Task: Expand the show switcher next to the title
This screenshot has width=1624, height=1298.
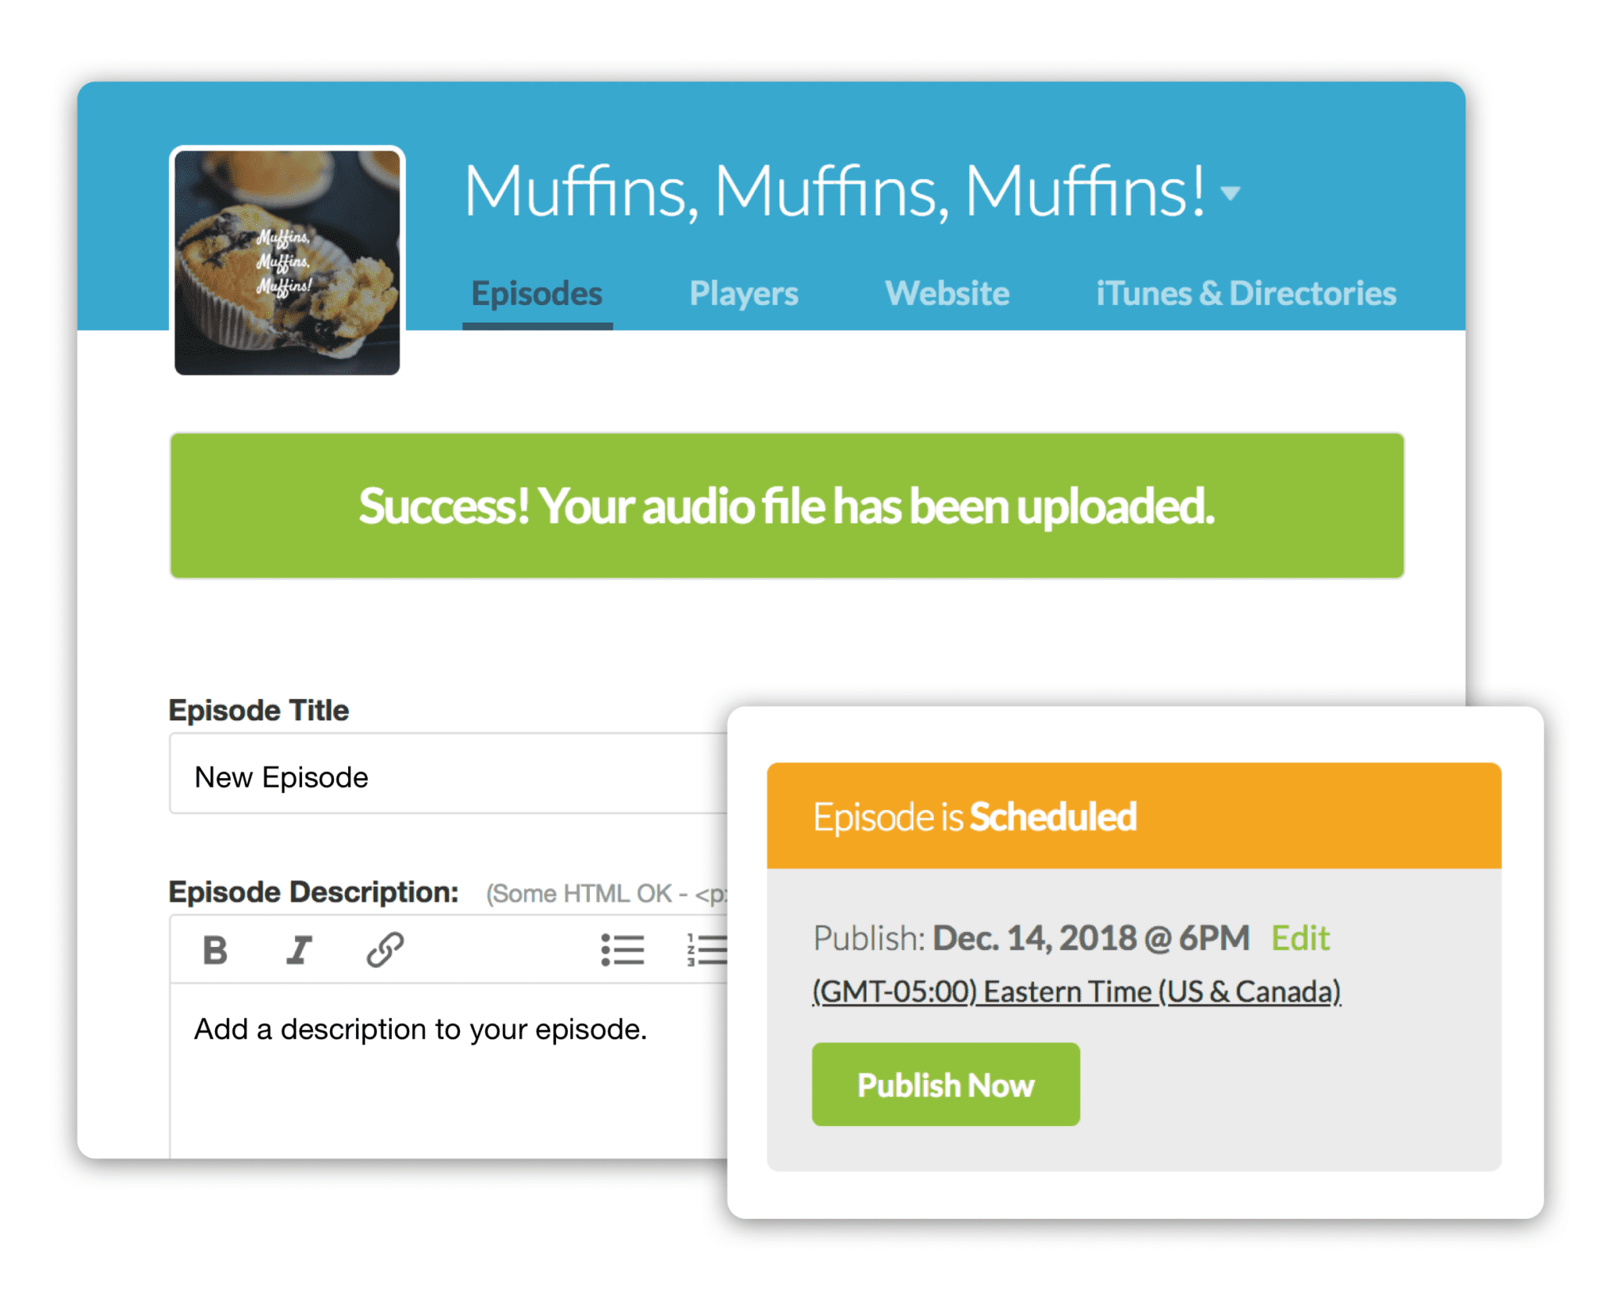Action: tap(1230, 193)
